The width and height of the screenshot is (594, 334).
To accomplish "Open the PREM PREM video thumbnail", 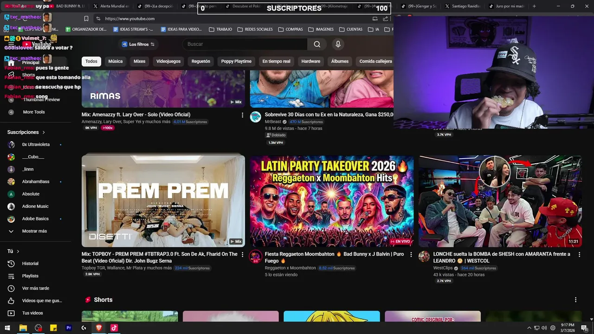I will coord(163,201).
